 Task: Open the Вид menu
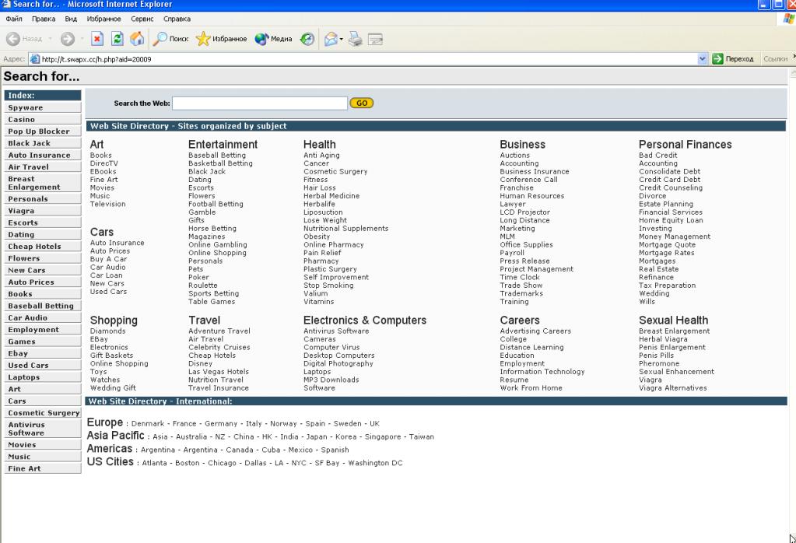tap(71, 19)
